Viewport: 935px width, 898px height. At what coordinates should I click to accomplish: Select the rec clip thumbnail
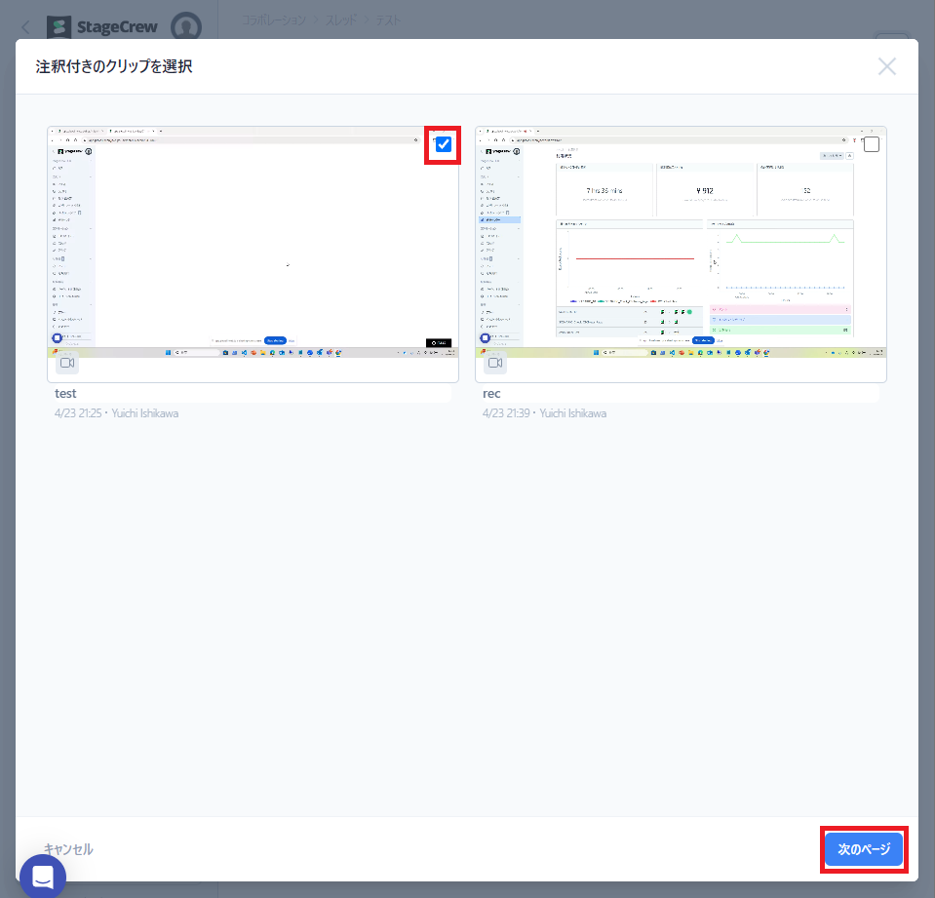pos(681,244)
